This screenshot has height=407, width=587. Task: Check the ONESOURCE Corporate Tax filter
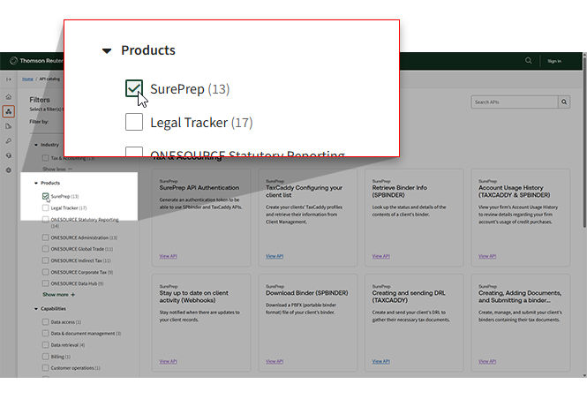(45, 272)
